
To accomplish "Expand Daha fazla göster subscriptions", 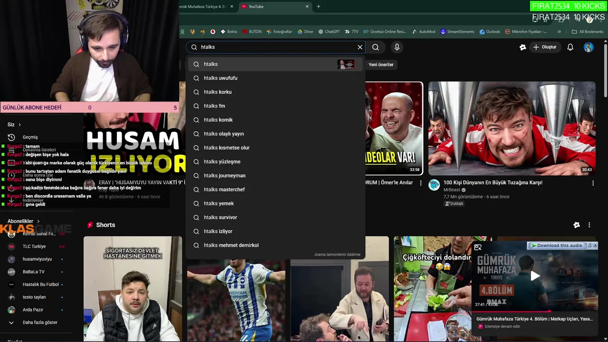I will tap(40, 323).
